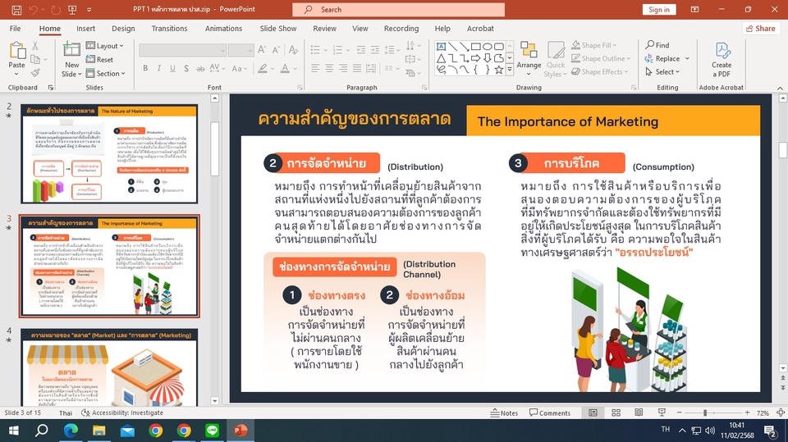Align text left

[315, 68]
